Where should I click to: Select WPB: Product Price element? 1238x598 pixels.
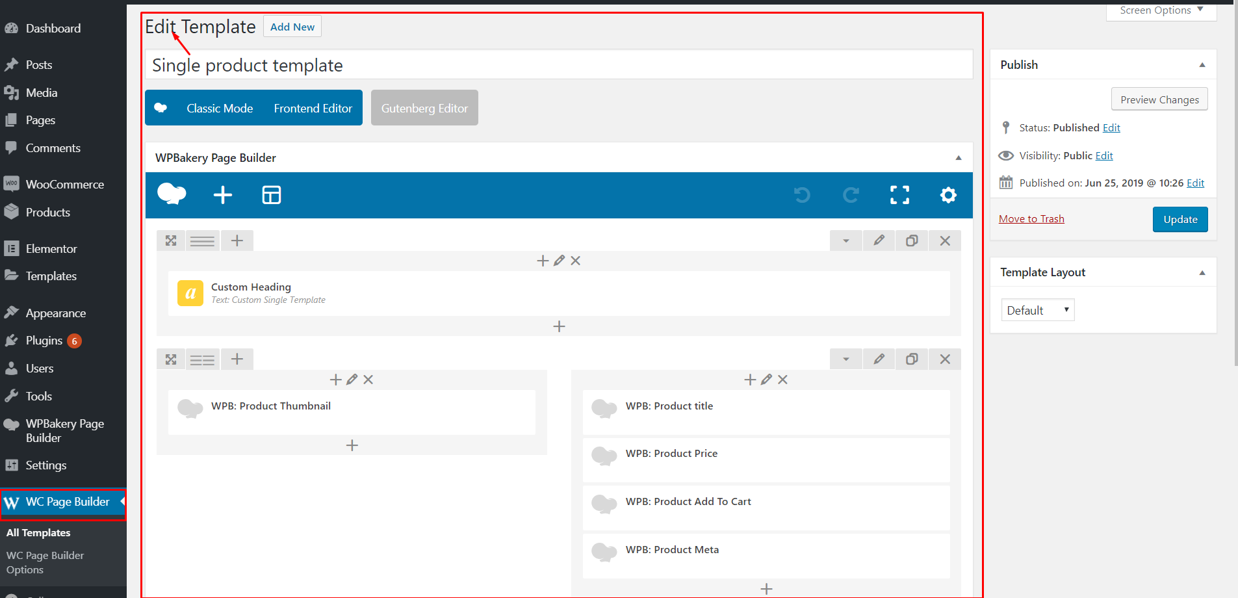point(766,460)
